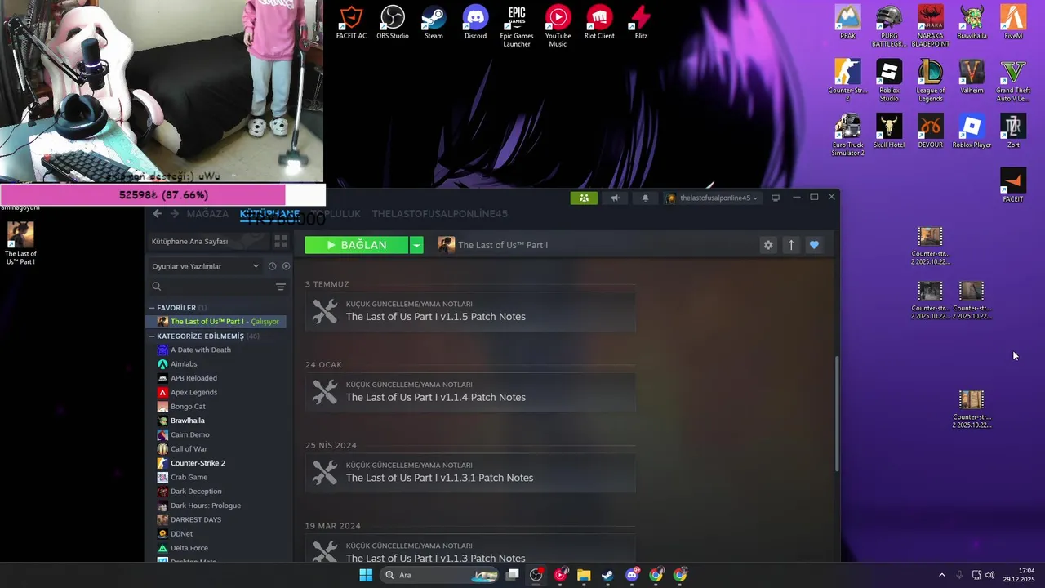Select DEVOUR desktop icon
The image size is (1045, 588).
930,131
